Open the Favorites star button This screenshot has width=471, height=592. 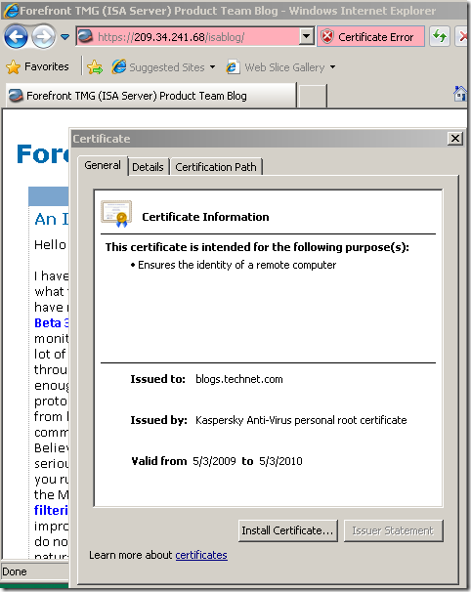(x=37, y=66)
